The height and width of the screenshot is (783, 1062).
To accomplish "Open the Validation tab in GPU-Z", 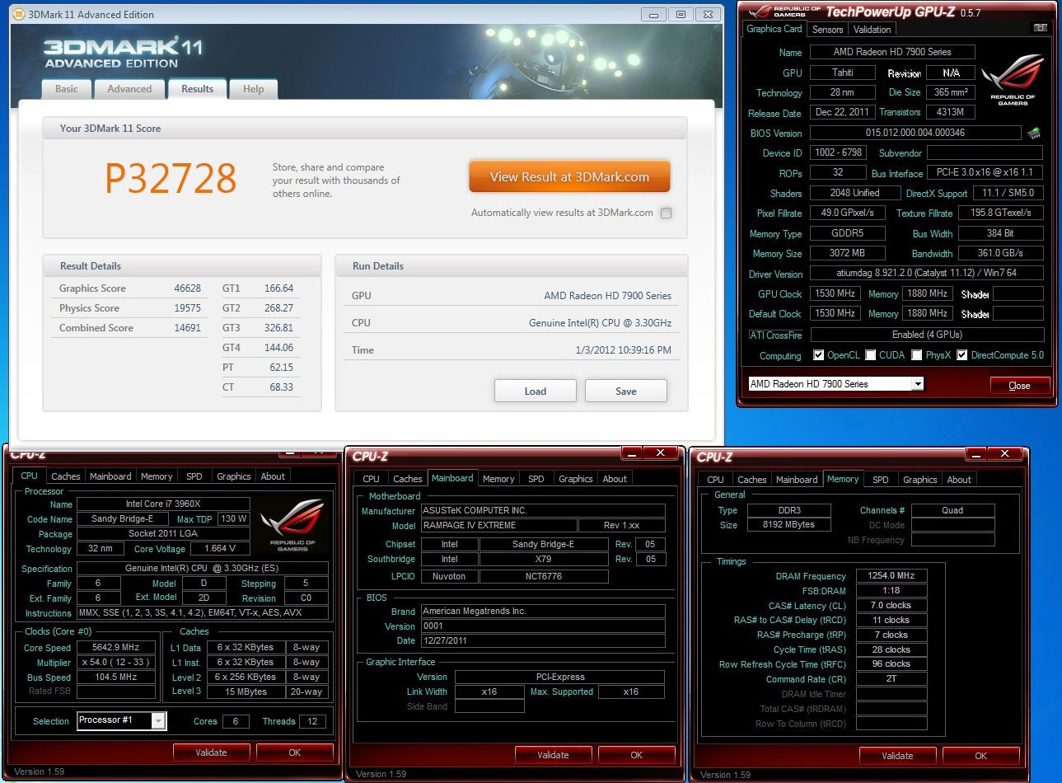I will click(872, 30).
